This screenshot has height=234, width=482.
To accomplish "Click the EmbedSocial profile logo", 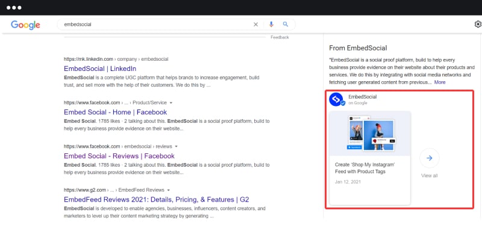I will pyautogui.click(x=337, y=99).
